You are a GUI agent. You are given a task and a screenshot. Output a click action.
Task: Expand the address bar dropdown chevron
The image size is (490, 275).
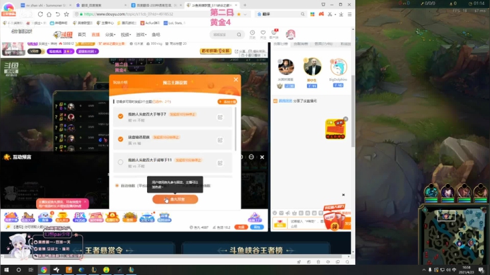tap(245, 14)
